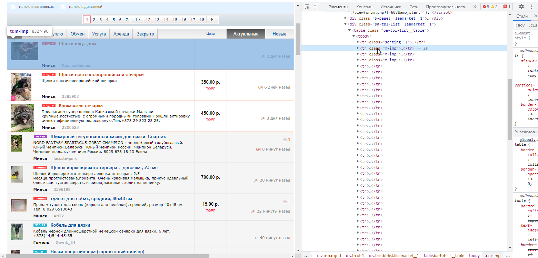Check the 'только с доставкой' checkbox
The image size is (538, 258).
(63, 7)
